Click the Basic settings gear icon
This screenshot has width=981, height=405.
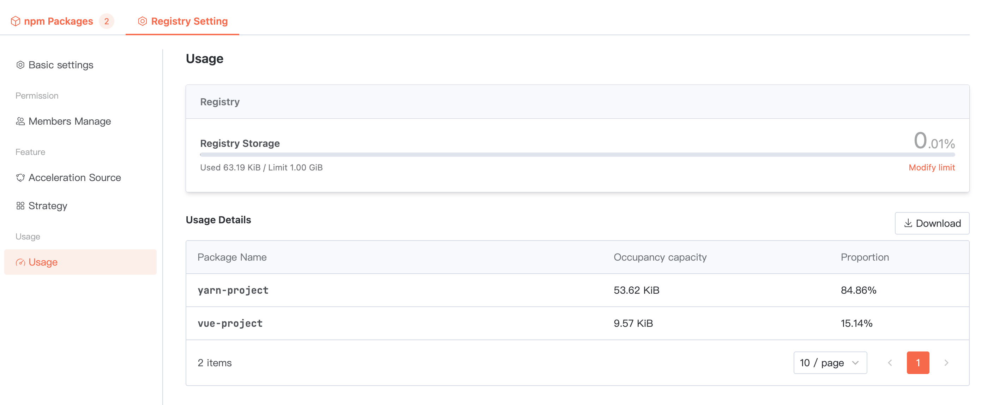coord(20,65)
